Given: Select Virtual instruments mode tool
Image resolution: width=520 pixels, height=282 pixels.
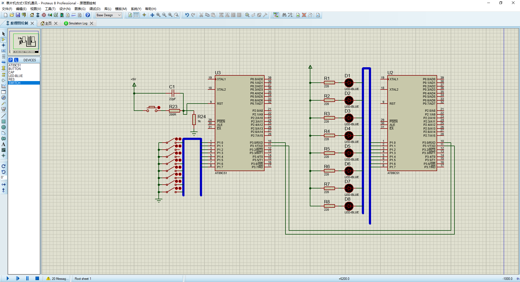Looking at the screenshot, I should point(4,109).
